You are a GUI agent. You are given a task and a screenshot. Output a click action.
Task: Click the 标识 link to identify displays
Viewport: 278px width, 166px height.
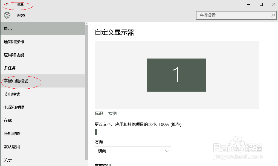pyautogui.click(x=99, y=113)
